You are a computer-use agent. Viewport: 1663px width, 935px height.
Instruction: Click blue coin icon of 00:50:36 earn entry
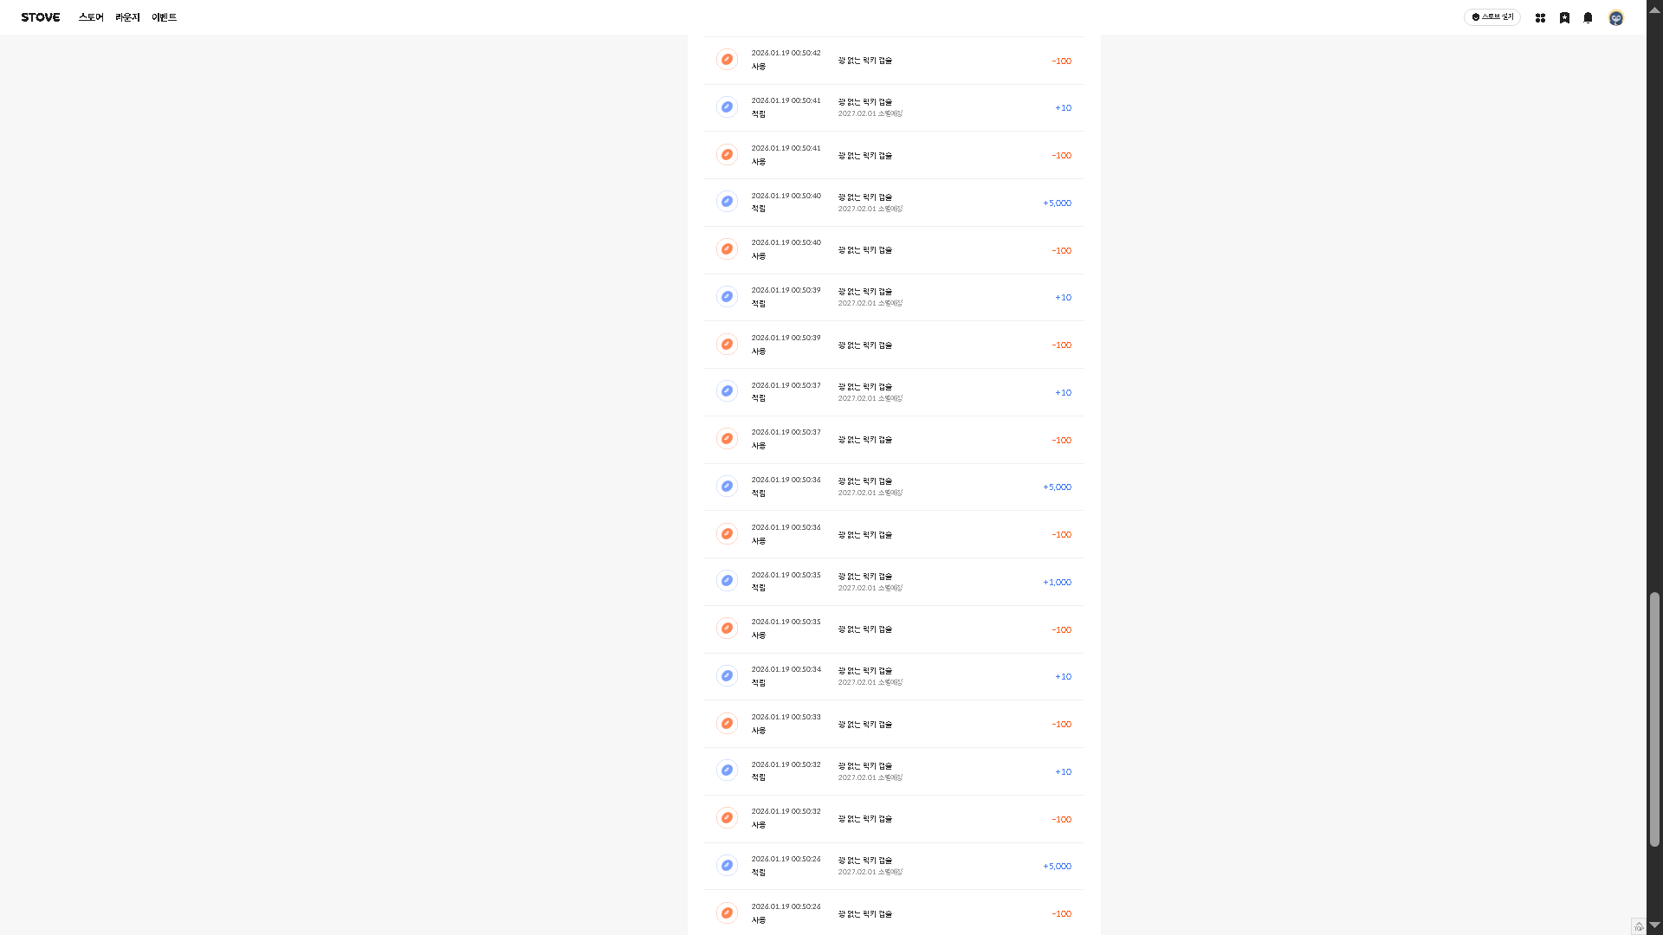[727, 487]
